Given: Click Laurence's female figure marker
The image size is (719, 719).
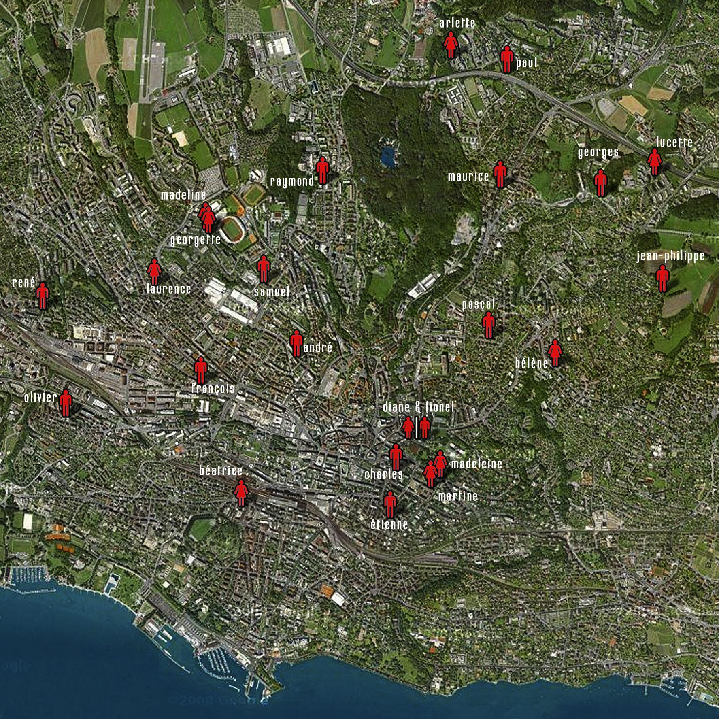Looking at the screenshot, I should [154, 271].
